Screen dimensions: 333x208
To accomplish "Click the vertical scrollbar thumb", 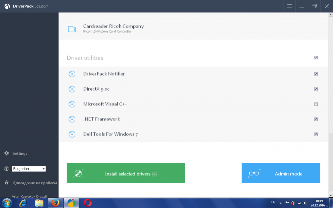I will coord(330,162).
